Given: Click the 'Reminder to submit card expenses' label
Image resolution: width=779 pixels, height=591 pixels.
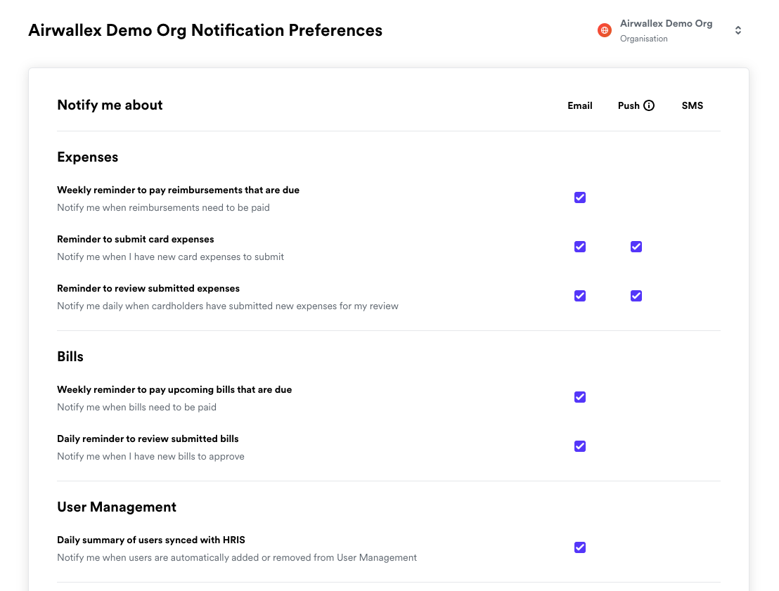Looking at the screenshot, I should (136, 240).
